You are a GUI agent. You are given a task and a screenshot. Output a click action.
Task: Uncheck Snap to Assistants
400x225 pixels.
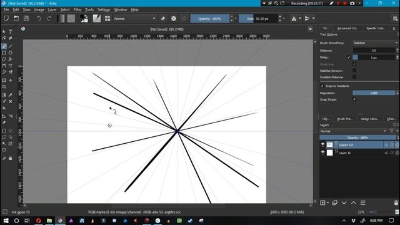pyautogui.click(x=322, y=86)
